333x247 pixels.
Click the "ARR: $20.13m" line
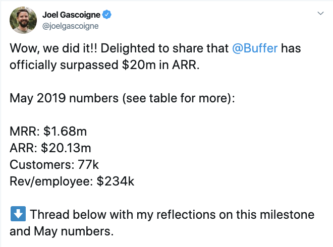pyautogui.click(x=50, y=148)
